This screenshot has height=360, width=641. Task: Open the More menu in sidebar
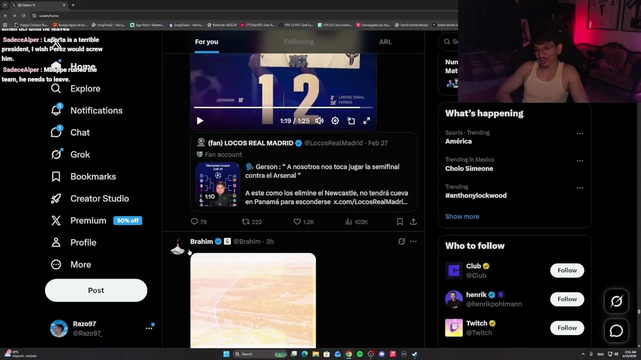pyautogui.click(x=71, y=264)
